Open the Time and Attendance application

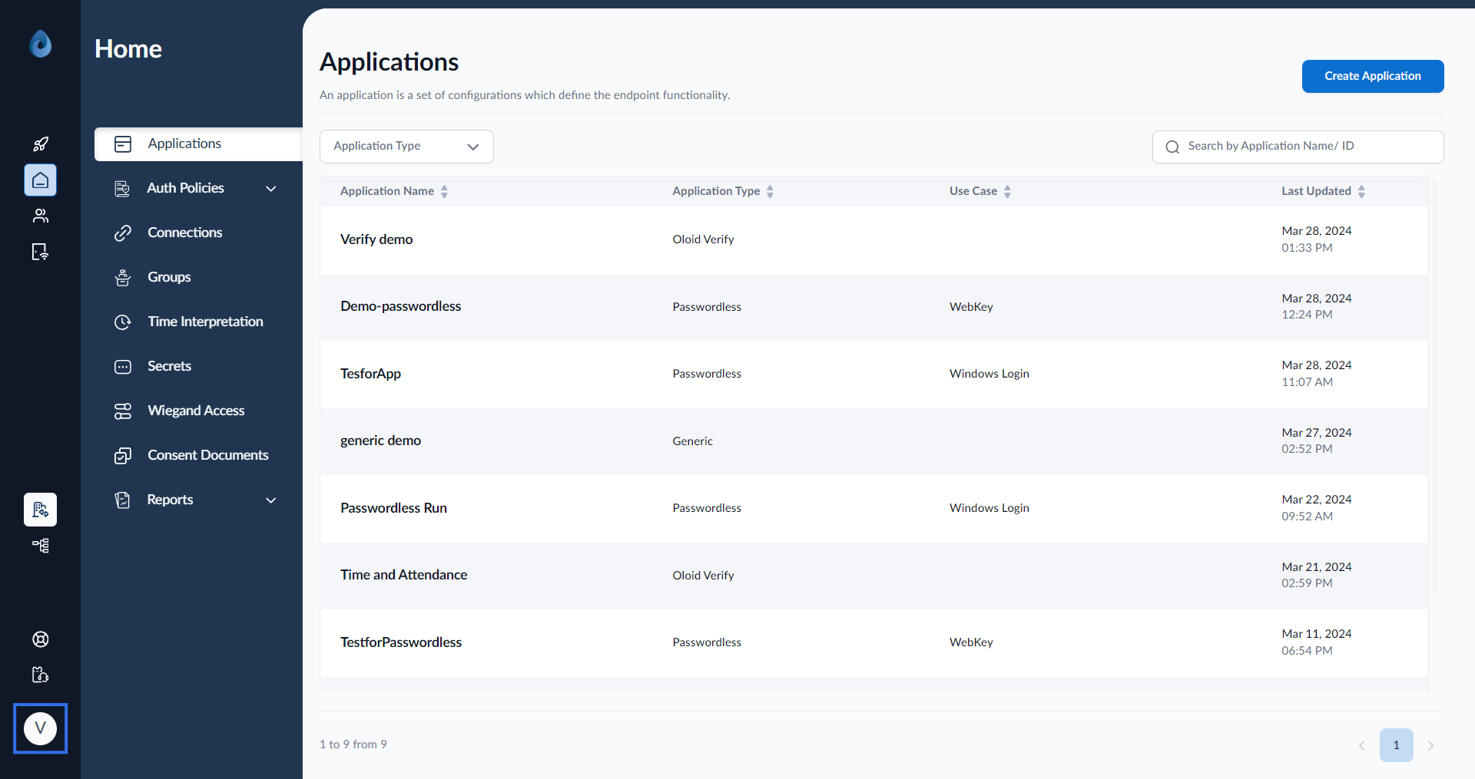pos(403,575)
